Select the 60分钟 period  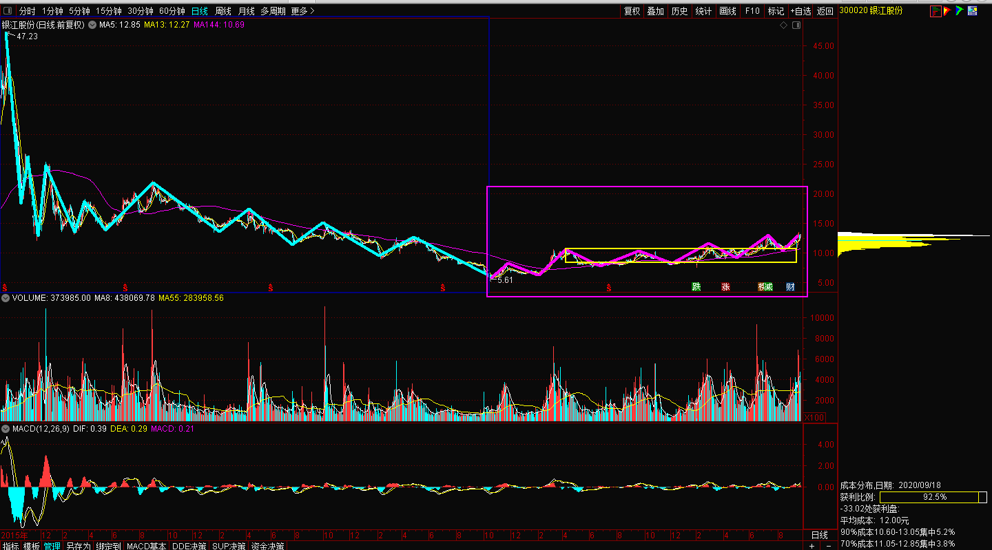pos(172,11)
